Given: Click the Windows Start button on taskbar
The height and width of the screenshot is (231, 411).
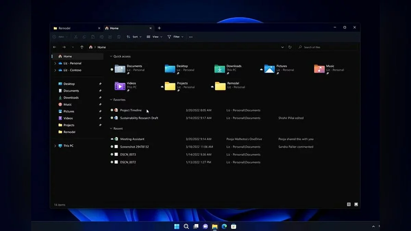Looking at the screenshot, I should click(x=177, y=226).
